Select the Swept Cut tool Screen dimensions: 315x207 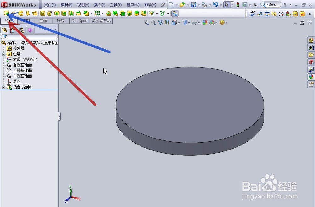[x=64, y=13]
